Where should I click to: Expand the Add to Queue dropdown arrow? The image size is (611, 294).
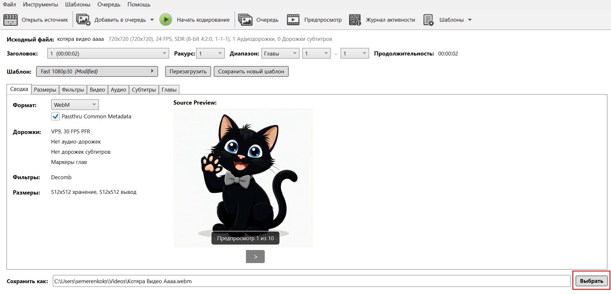[x=152, y=20]
